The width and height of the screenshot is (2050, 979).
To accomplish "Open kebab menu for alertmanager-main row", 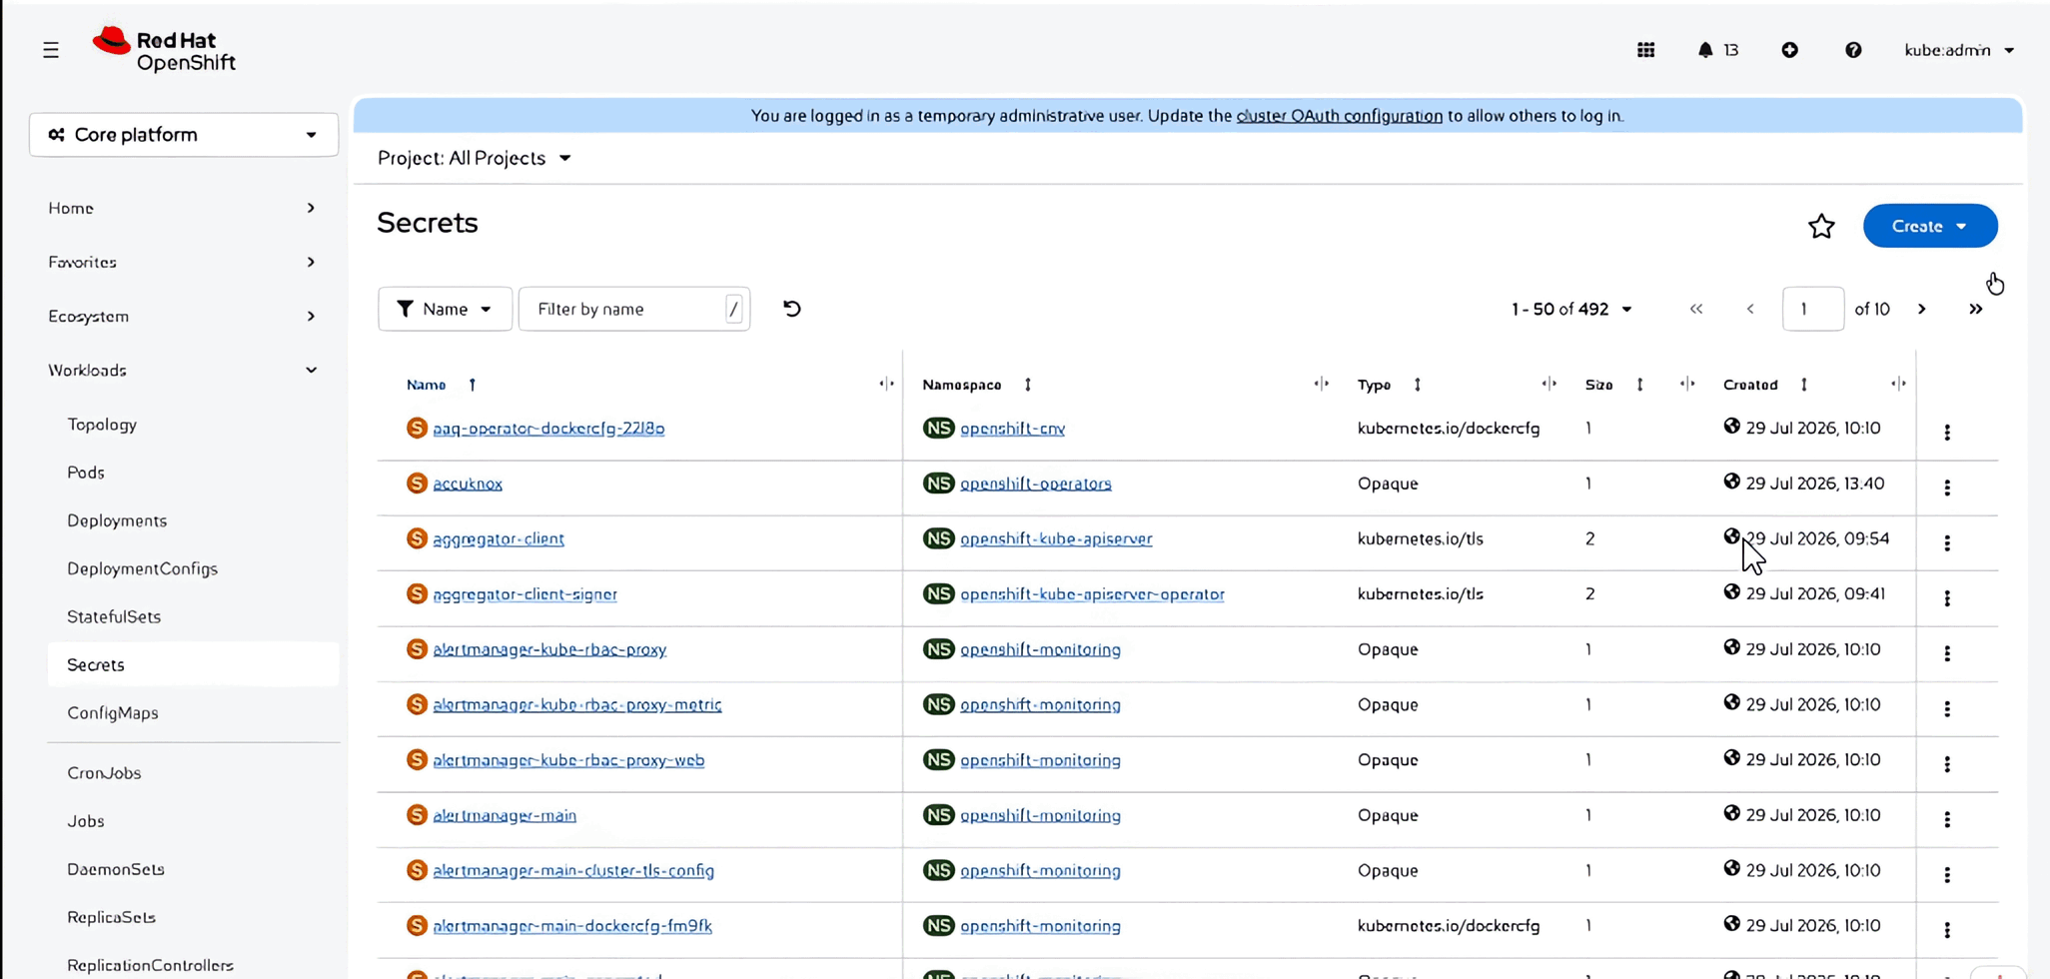I will click(1947, 819).
